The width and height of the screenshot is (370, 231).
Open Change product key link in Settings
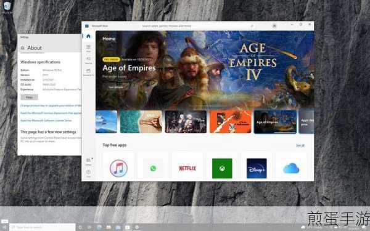click(x=51, y=105)
